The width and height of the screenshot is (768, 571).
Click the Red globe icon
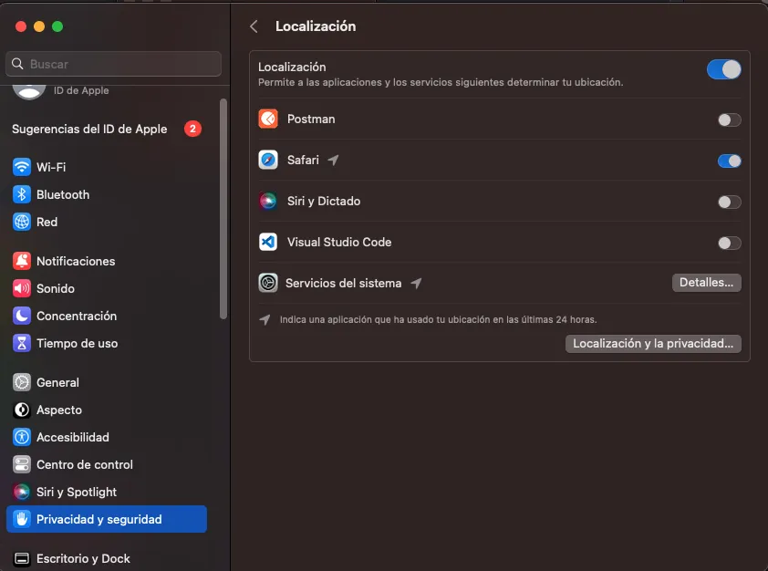(22, 222)
